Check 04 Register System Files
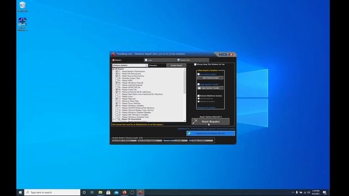Viewport: 349px width, 196px height. pos(116,78)
